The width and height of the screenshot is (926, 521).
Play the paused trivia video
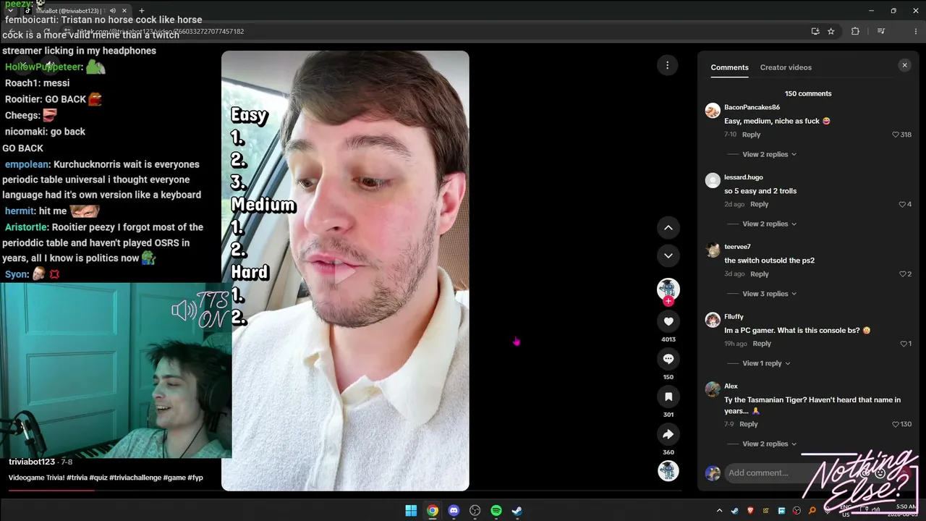point(345,271)
